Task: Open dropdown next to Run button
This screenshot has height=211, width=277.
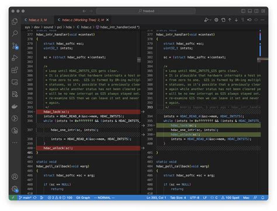Action: [210, 20]
